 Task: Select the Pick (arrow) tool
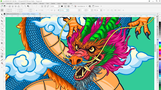(2, 14)
